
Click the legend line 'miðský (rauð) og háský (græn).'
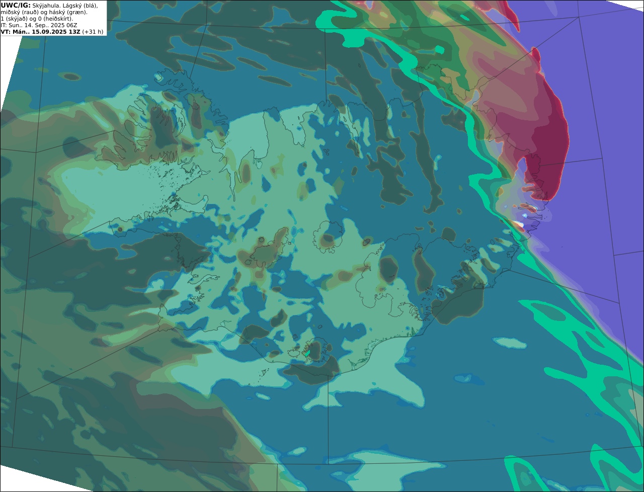click(44, 12)
